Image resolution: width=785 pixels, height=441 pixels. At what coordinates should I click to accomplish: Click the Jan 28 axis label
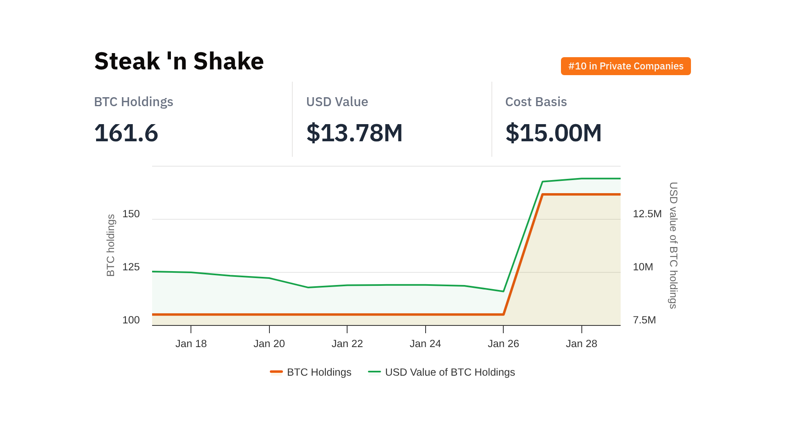(581, 343)
